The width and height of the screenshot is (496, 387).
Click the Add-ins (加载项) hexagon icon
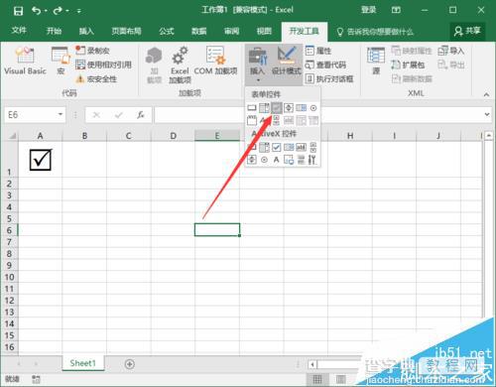pos(154,64)
